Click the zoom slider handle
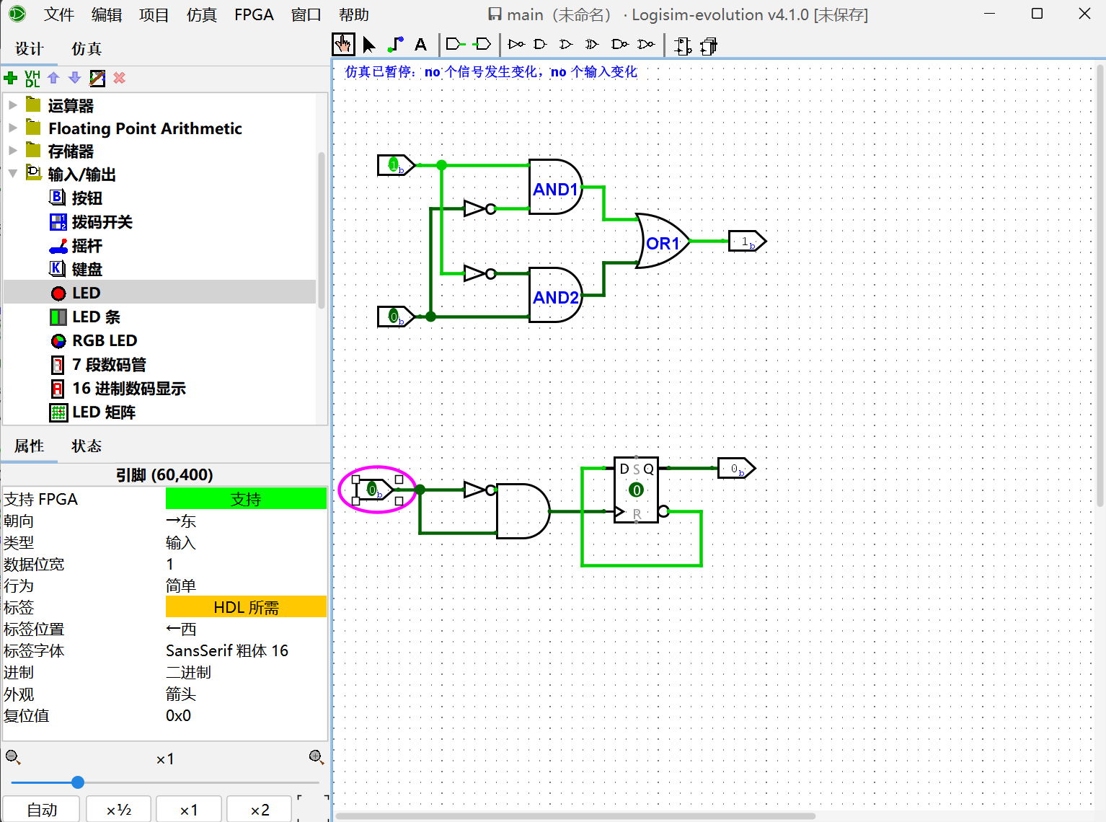Screen dimensions: 1106x822 click(x=78, y=782)
